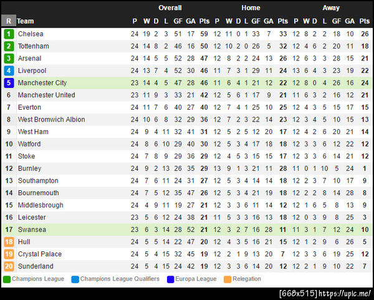
Task: Open the West Bromwich Albion team link
Action: [x=51, y=119]
